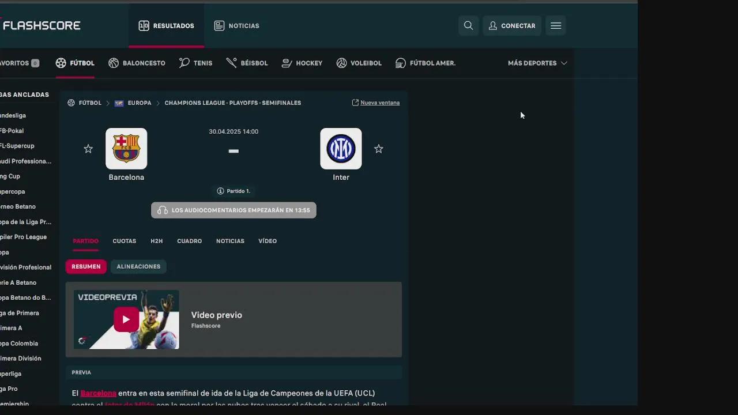Image resolution: width=738 pixels, height=415 pixels.
Task: Select the Baloncesto sport
Action: 137,63
